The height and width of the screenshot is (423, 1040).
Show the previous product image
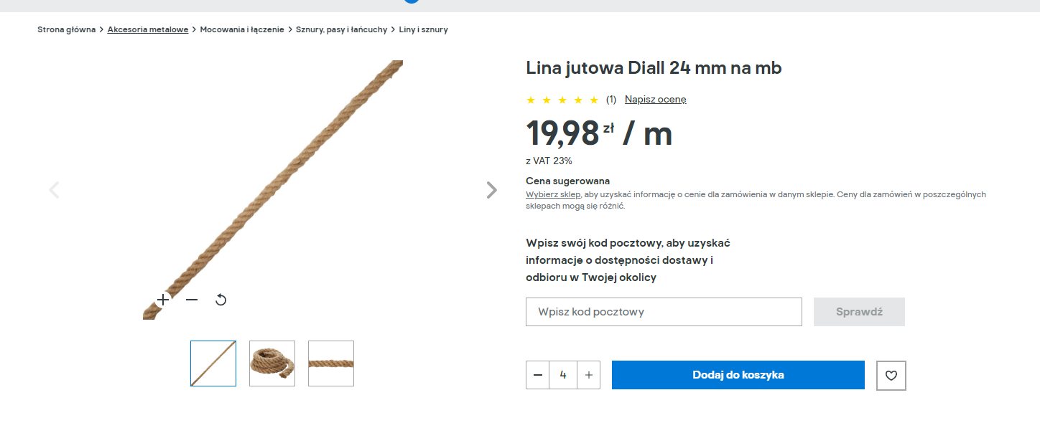54,190
